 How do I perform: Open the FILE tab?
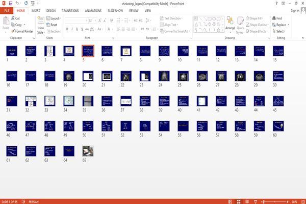pyautogui.click(x=7, y=11)
